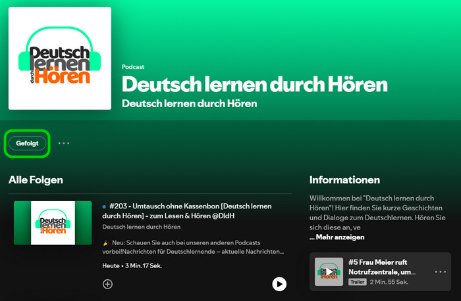Click the publisher subtitle below the main heading
461x301 pixels.
coord(189,104)
